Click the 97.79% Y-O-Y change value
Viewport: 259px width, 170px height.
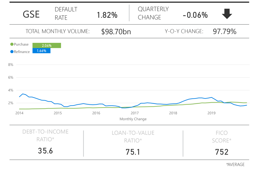coord(225,32)
